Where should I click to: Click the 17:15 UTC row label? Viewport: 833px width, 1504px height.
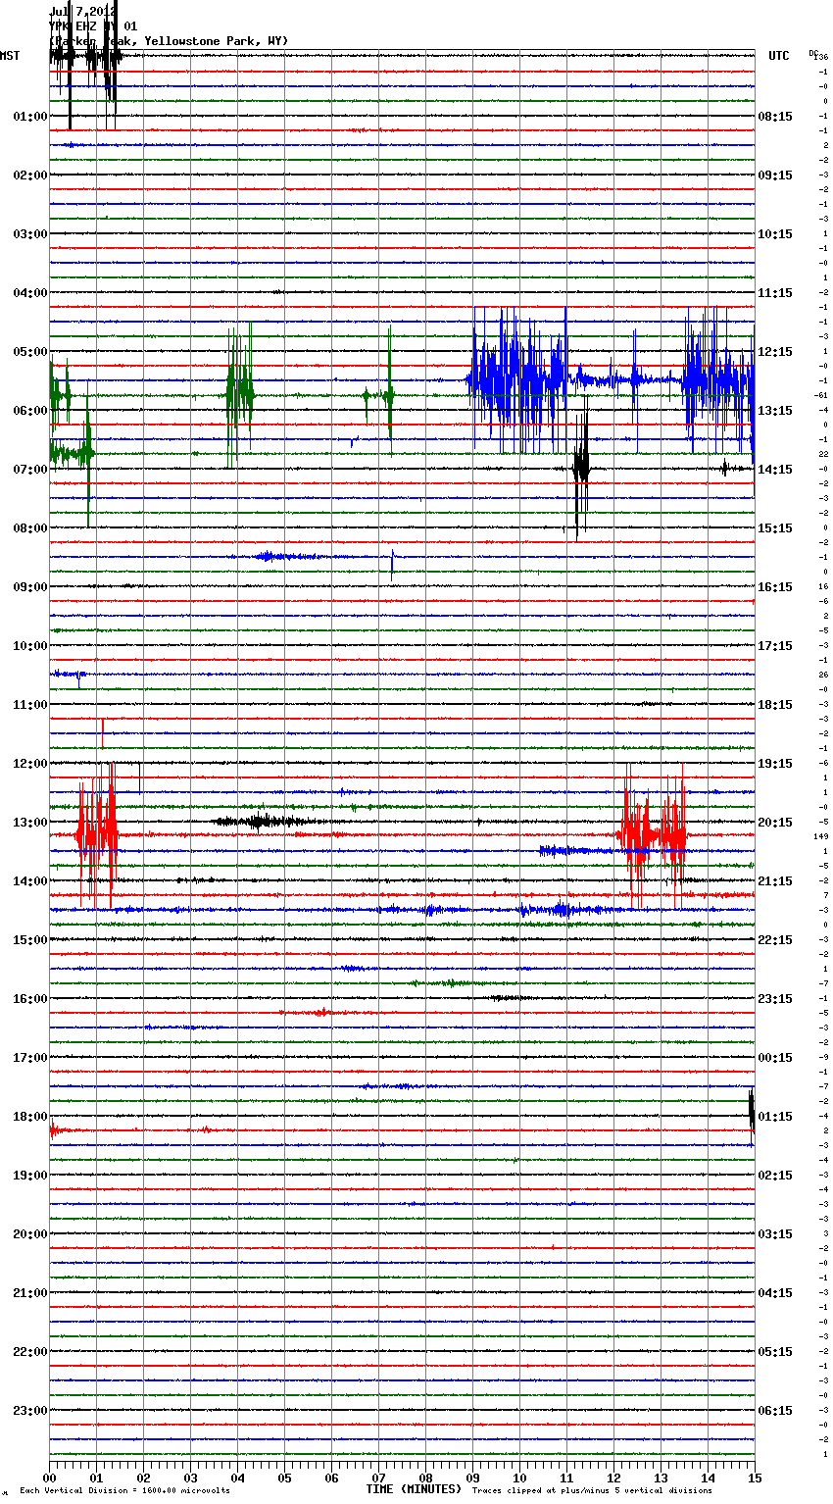pyautogui.click(x=775, y=646)
